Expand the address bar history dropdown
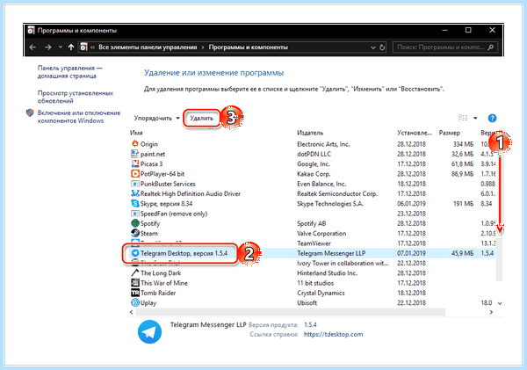Viewport: 527px width, 370px height. click(372, 47)
